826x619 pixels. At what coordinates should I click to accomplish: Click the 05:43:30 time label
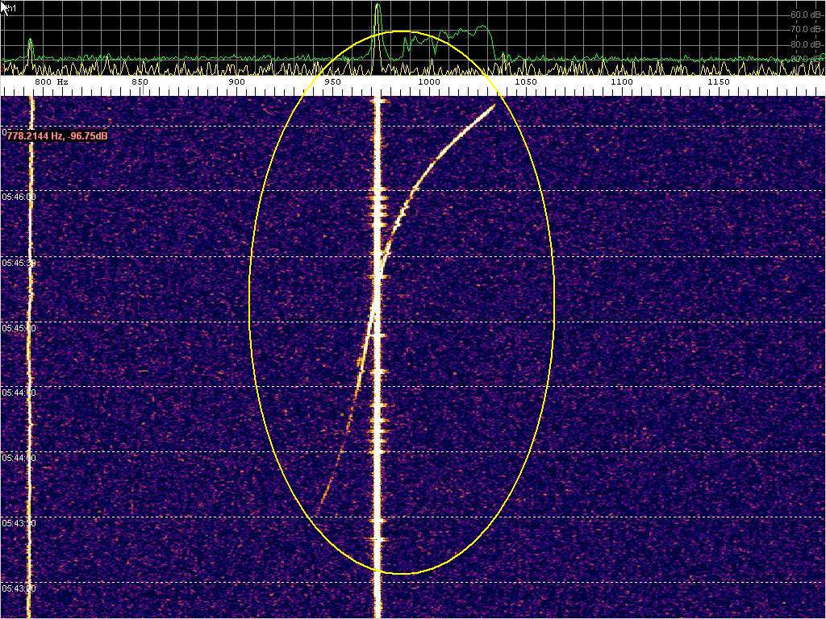click(x=19, y=523)
